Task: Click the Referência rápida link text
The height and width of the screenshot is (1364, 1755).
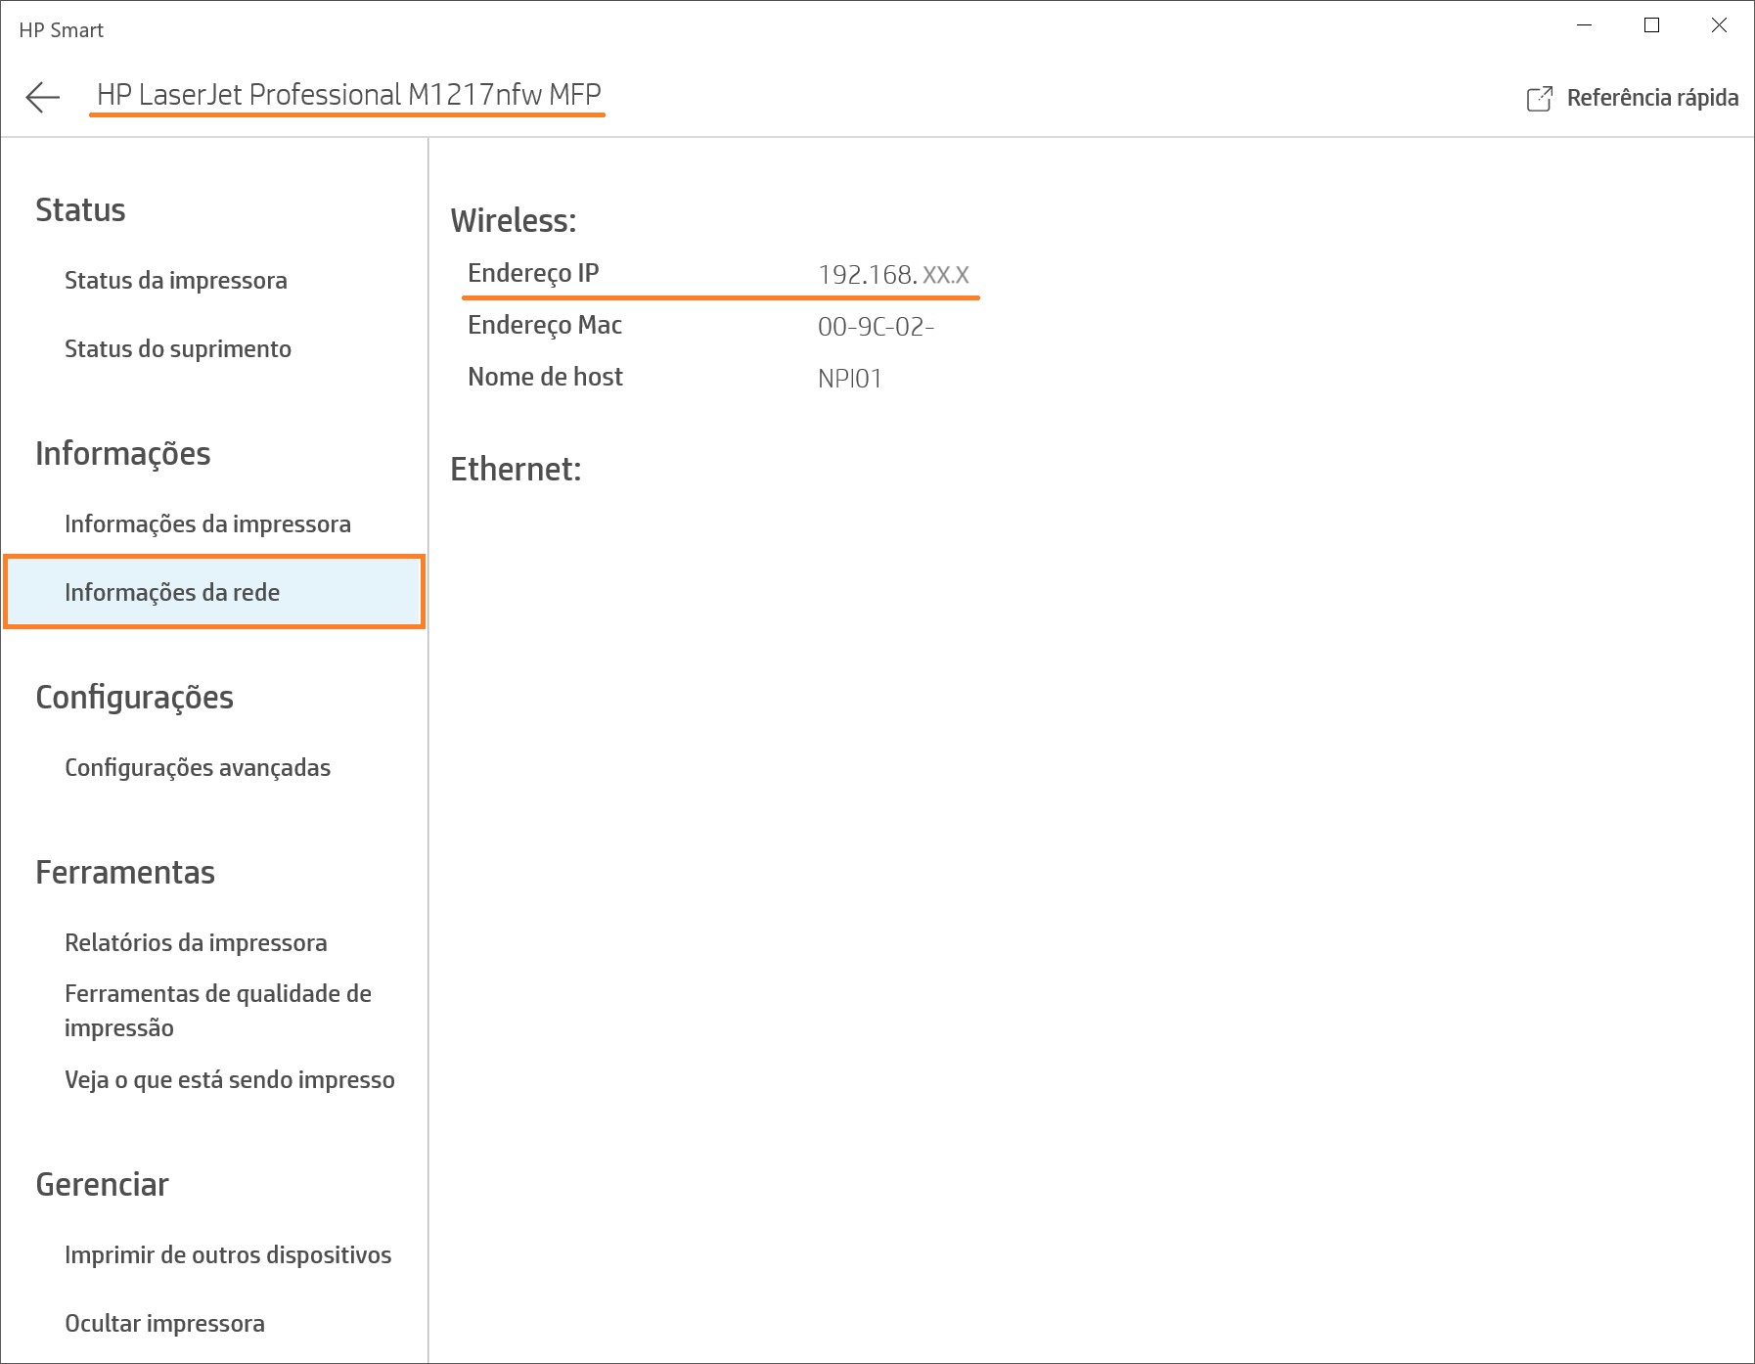Action: [x=1652, y=98]
